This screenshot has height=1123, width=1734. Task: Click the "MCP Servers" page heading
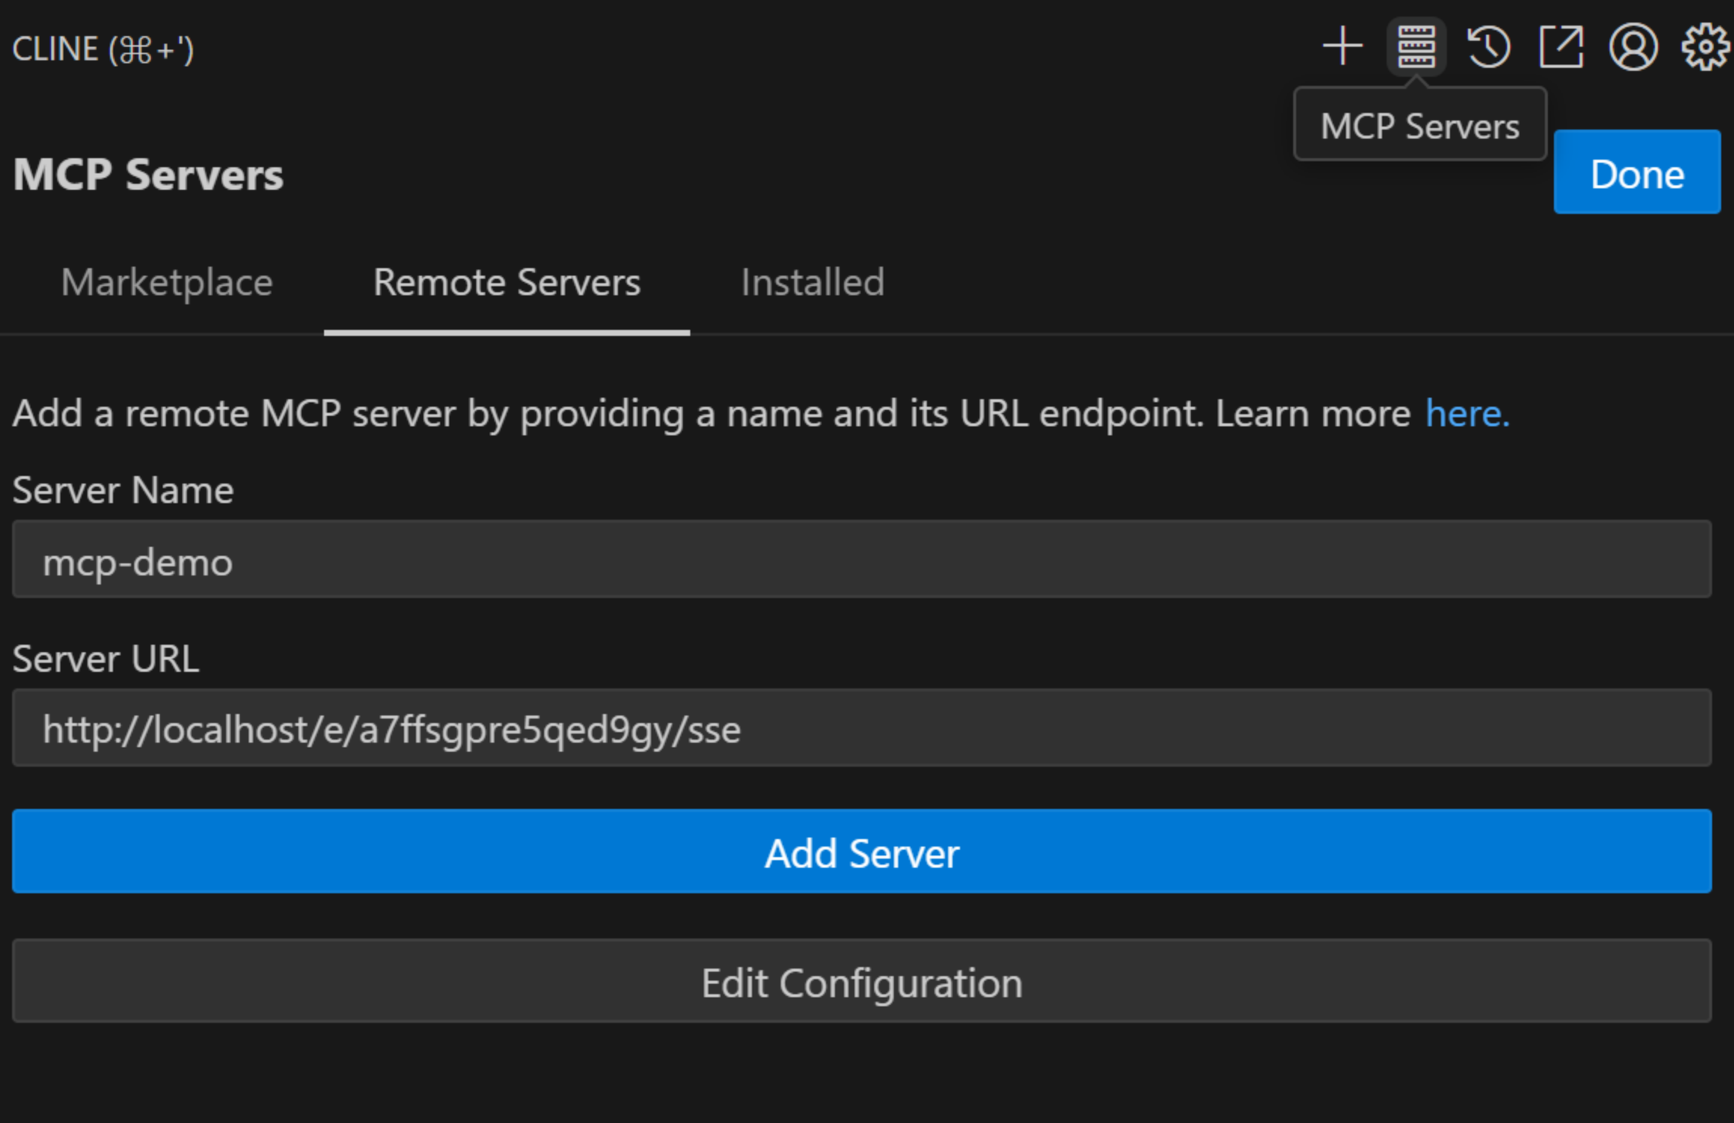tap(148, 175)
